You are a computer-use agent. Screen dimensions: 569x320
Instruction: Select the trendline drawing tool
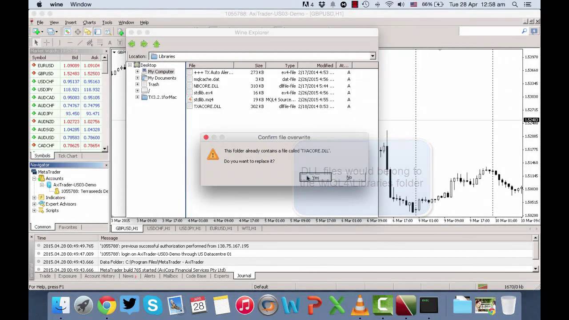(x=80, y=43)
